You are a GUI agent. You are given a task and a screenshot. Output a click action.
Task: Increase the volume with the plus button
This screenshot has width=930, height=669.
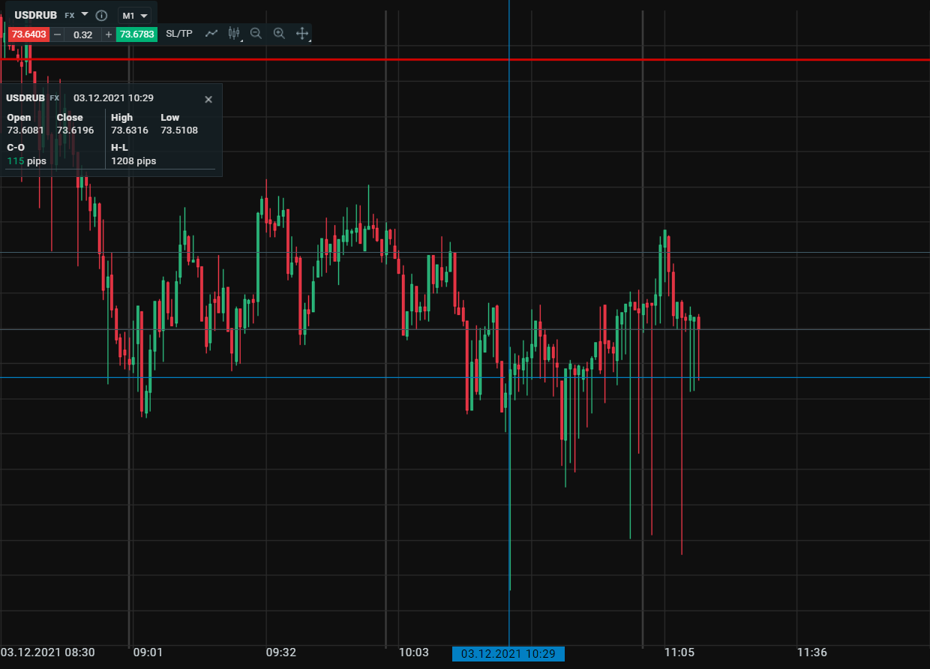coord(109,34)
